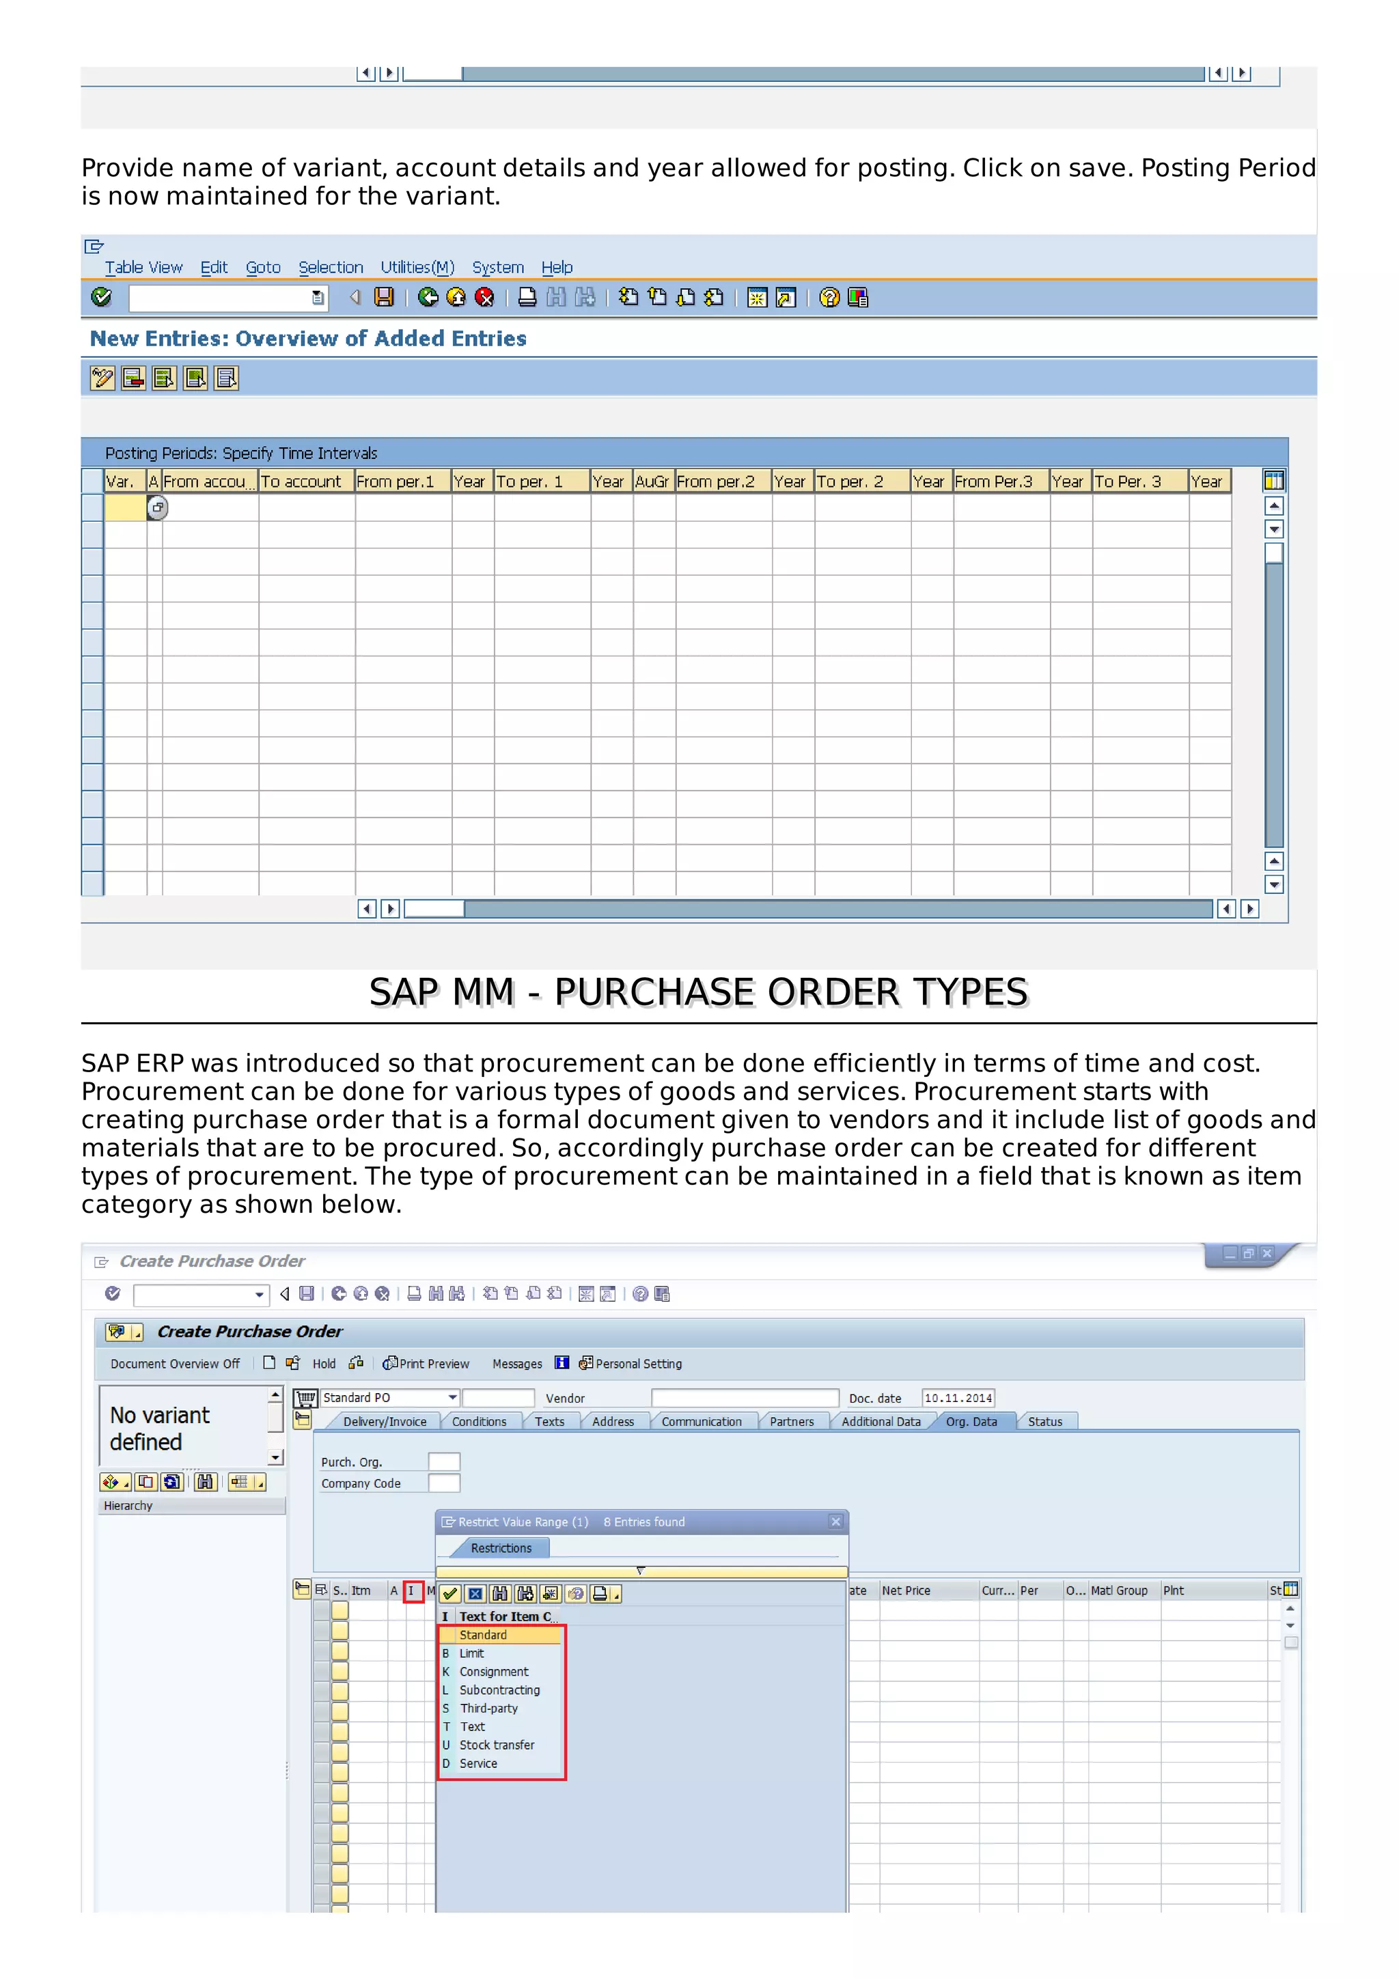Open the print options arrow in Restrict Value Range toolbar
Screen dimensions: 1399x1979
pos(616,1595)
